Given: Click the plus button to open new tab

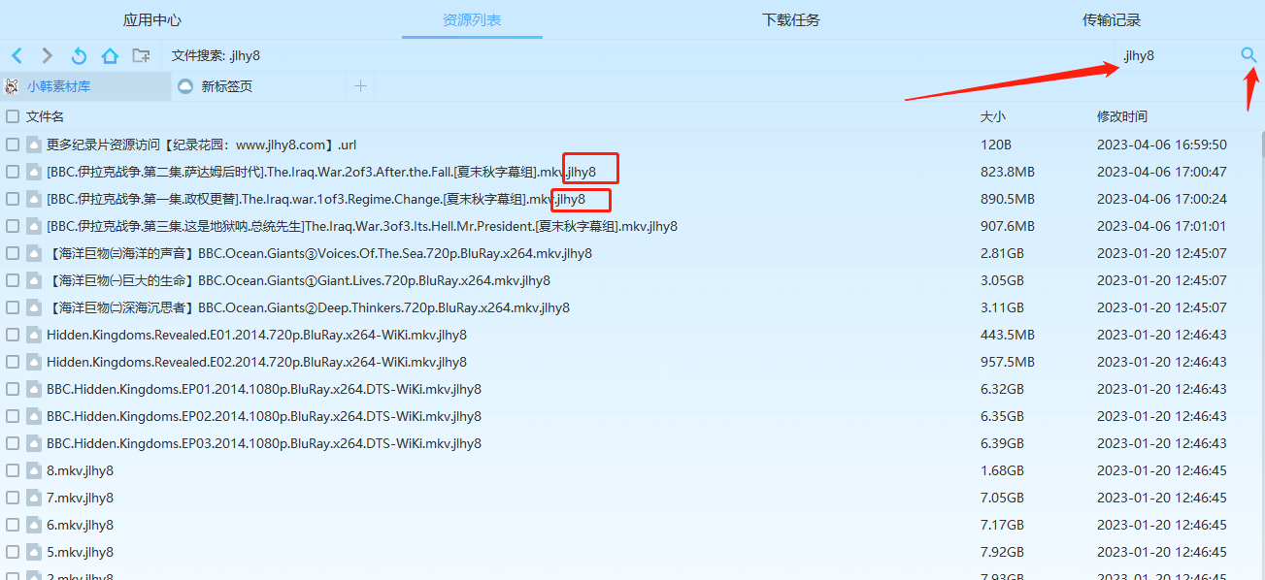Looking at the screenshot, I should [x=360, y=85].
